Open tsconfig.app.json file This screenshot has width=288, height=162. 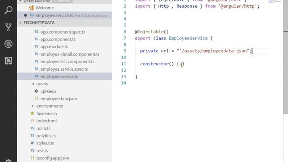coord(53,158)
